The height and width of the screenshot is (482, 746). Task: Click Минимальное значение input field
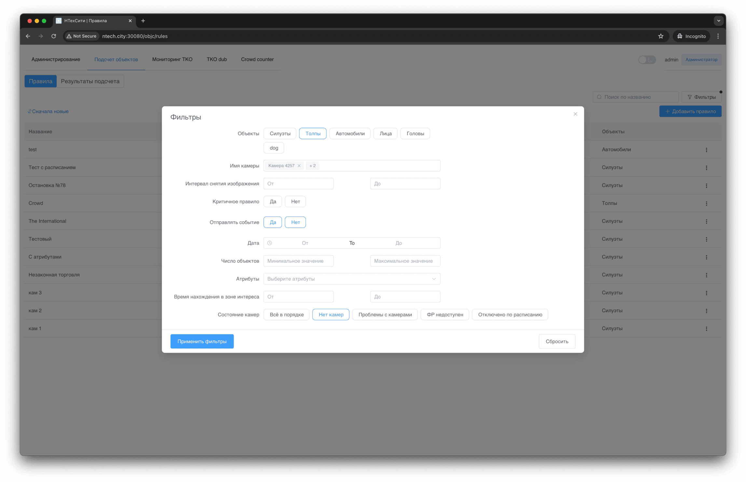point(298,261)
